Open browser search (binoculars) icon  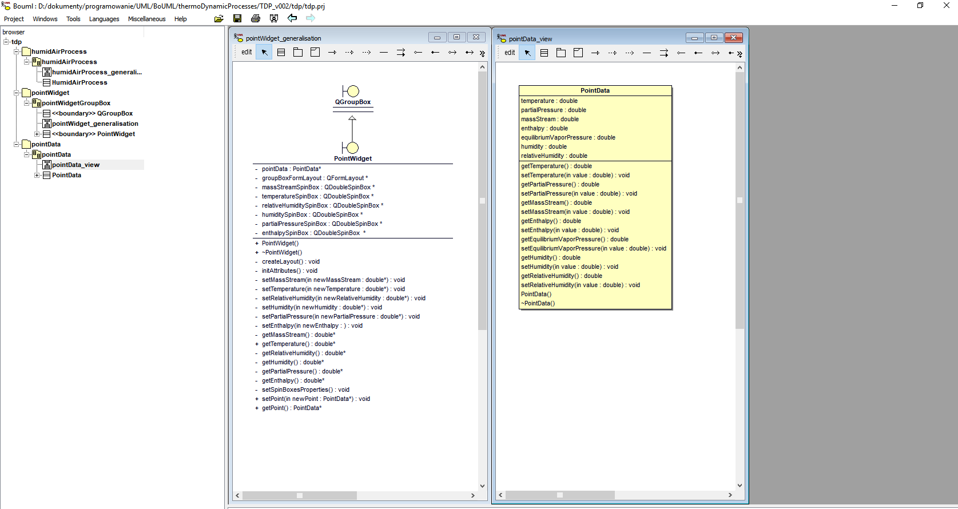pos(274,18)
